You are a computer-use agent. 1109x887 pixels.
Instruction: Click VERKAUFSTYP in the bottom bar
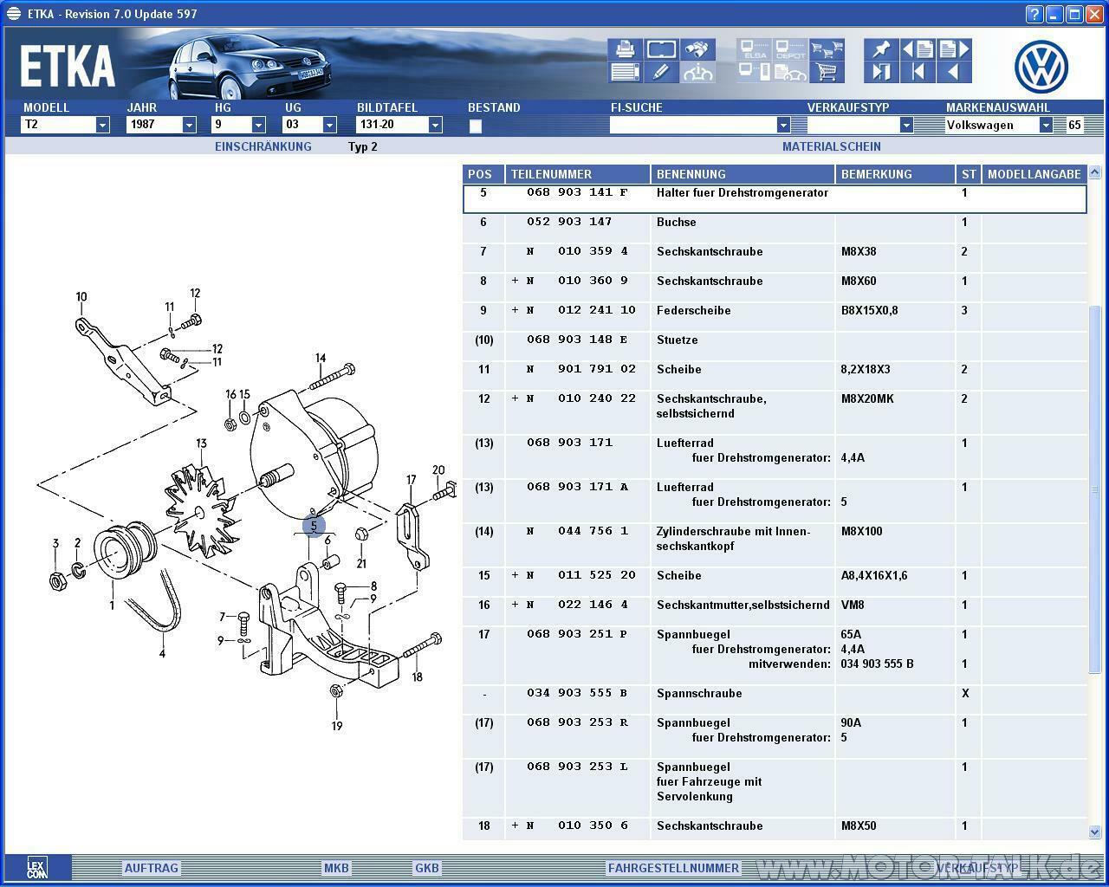click(977, 868)
